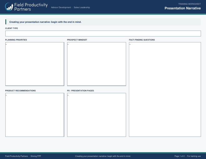Click the footer 'Driving FPP' text

pyautogui.click(x=36, y=156)
